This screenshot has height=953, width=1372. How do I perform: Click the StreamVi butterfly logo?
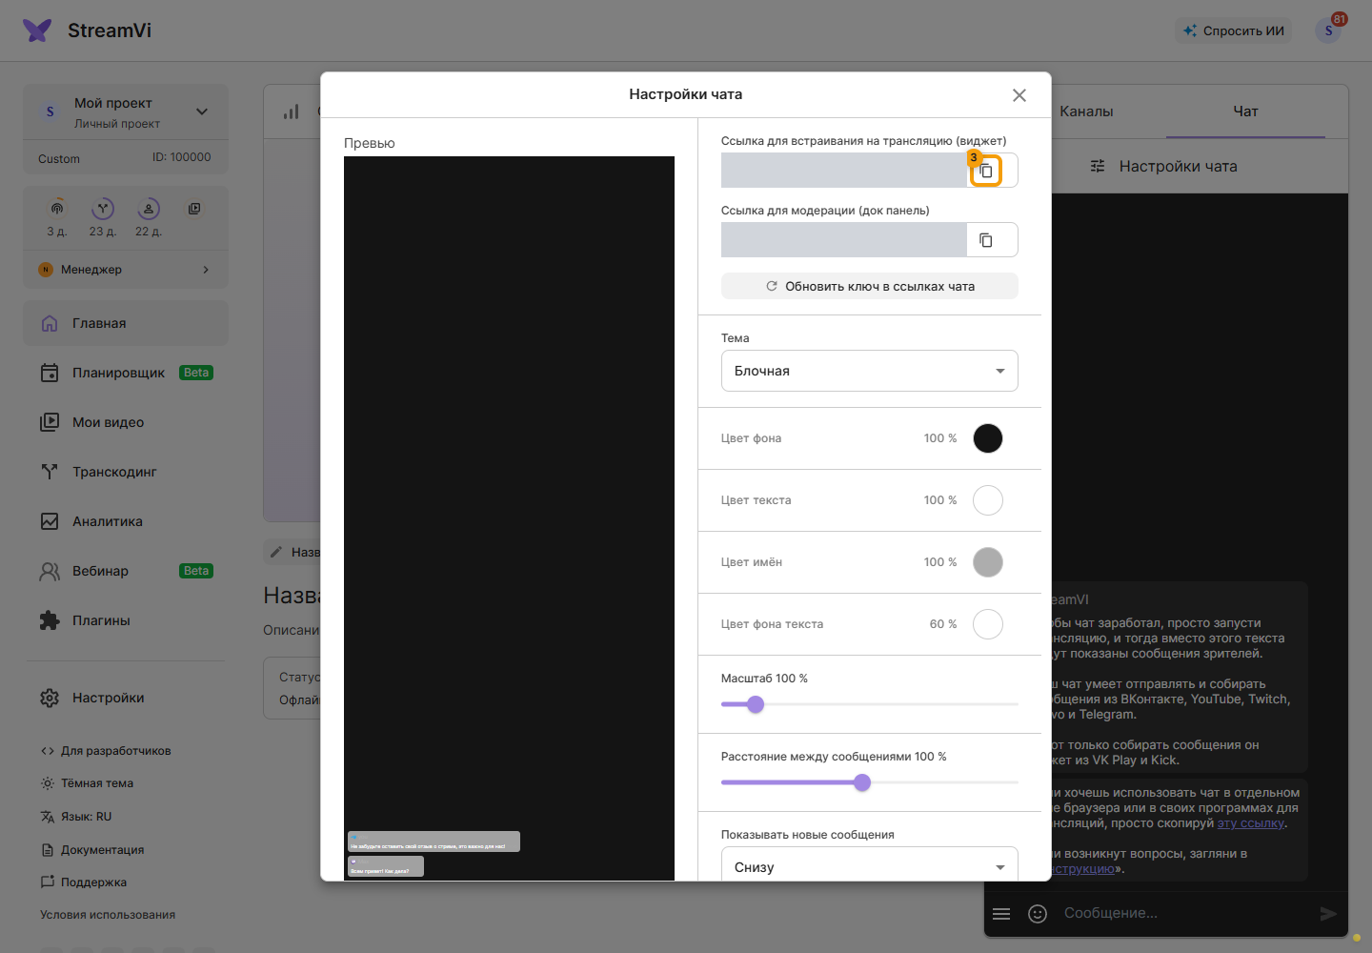point(37,30)
